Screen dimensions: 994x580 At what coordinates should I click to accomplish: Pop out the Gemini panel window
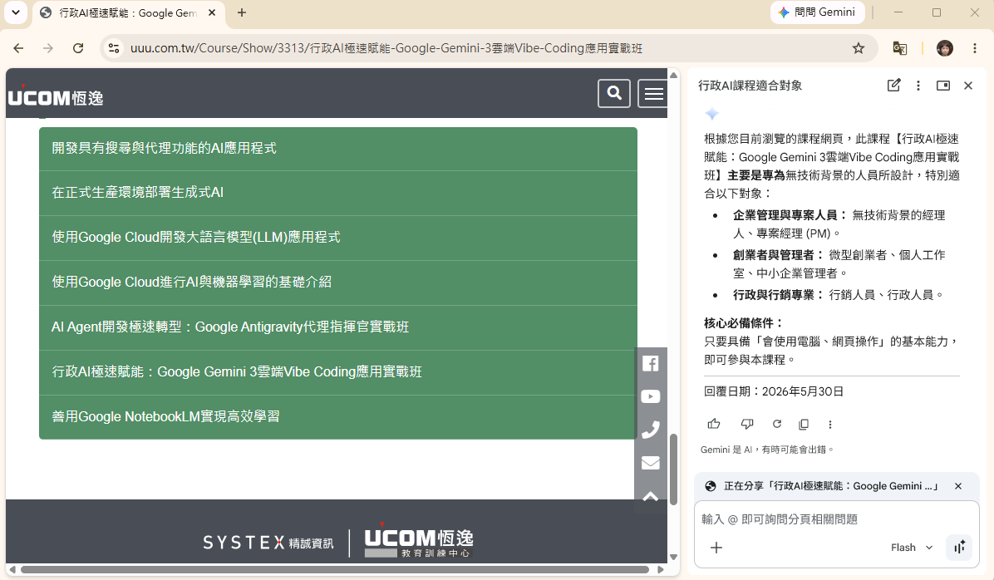[x=943, y=85]
